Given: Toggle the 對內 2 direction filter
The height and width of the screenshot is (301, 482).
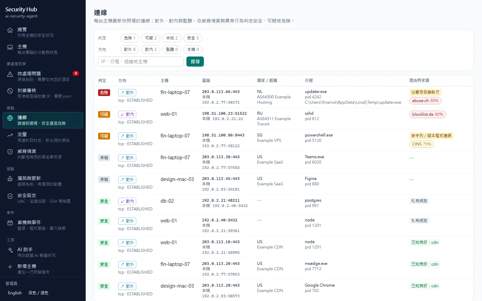Looking at the screenshot, I should click(151, 49).
